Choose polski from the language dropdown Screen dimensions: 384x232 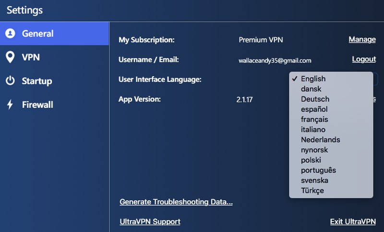[x=331, y=160]
